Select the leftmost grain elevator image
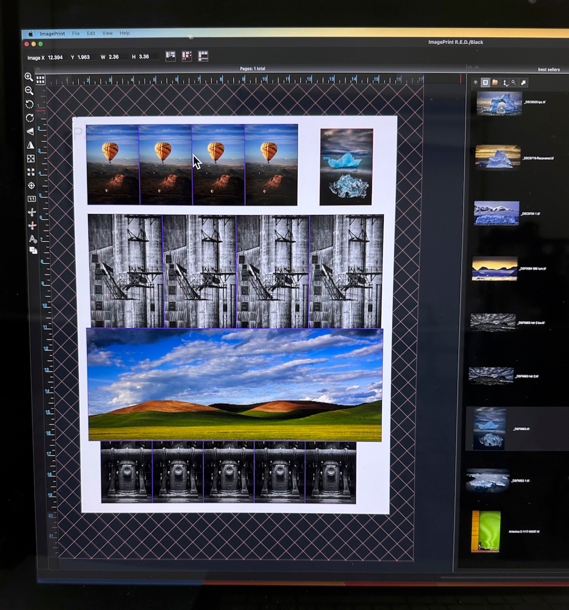569x610 pixels. click(x=126, y=271)
